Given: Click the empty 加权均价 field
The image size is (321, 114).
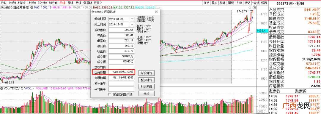Looking at the screenshot, I should (x=121, y=67).
